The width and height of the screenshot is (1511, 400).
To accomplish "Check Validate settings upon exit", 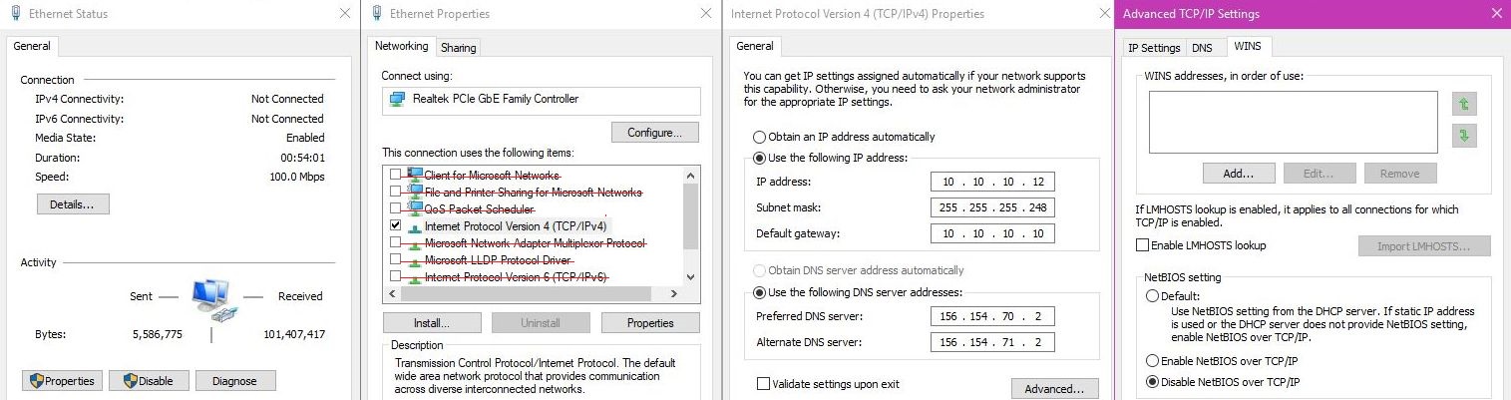I will click(764, 384).
